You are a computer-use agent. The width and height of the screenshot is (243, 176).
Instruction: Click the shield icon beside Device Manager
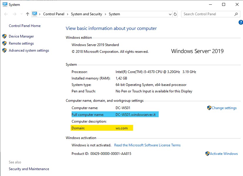tap(4, 36)
